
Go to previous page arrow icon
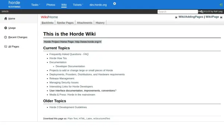coord(176,17)
